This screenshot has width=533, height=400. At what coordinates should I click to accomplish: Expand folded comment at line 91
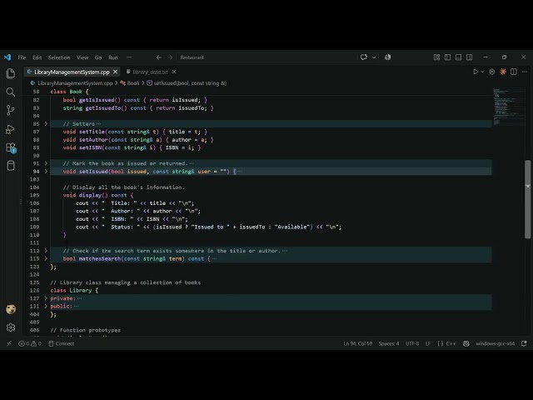(x=46, y=163)
